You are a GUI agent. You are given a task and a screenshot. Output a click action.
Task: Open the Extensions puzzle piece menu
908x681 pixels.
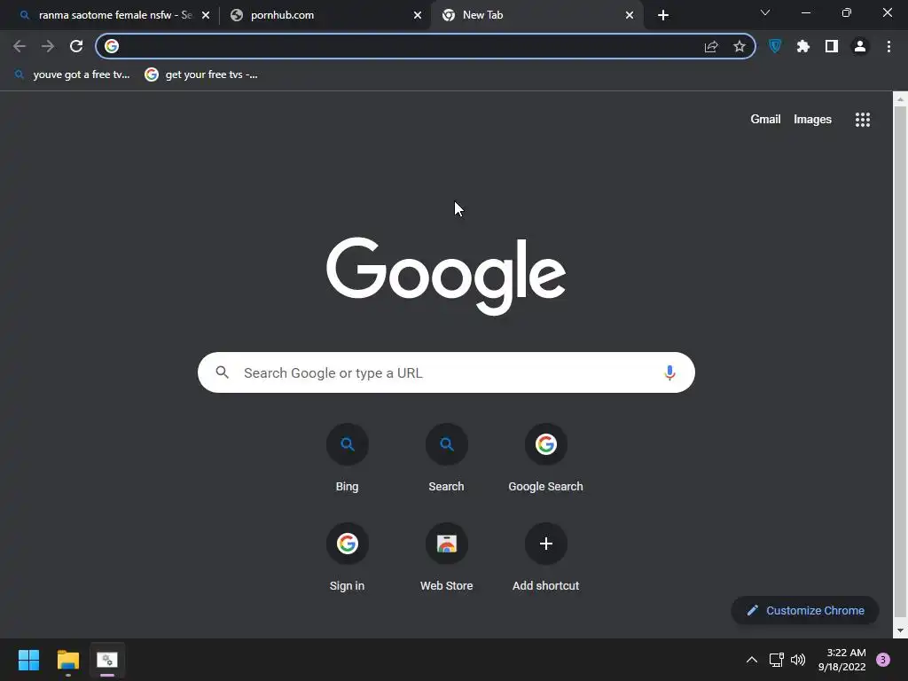pos(803,46)
